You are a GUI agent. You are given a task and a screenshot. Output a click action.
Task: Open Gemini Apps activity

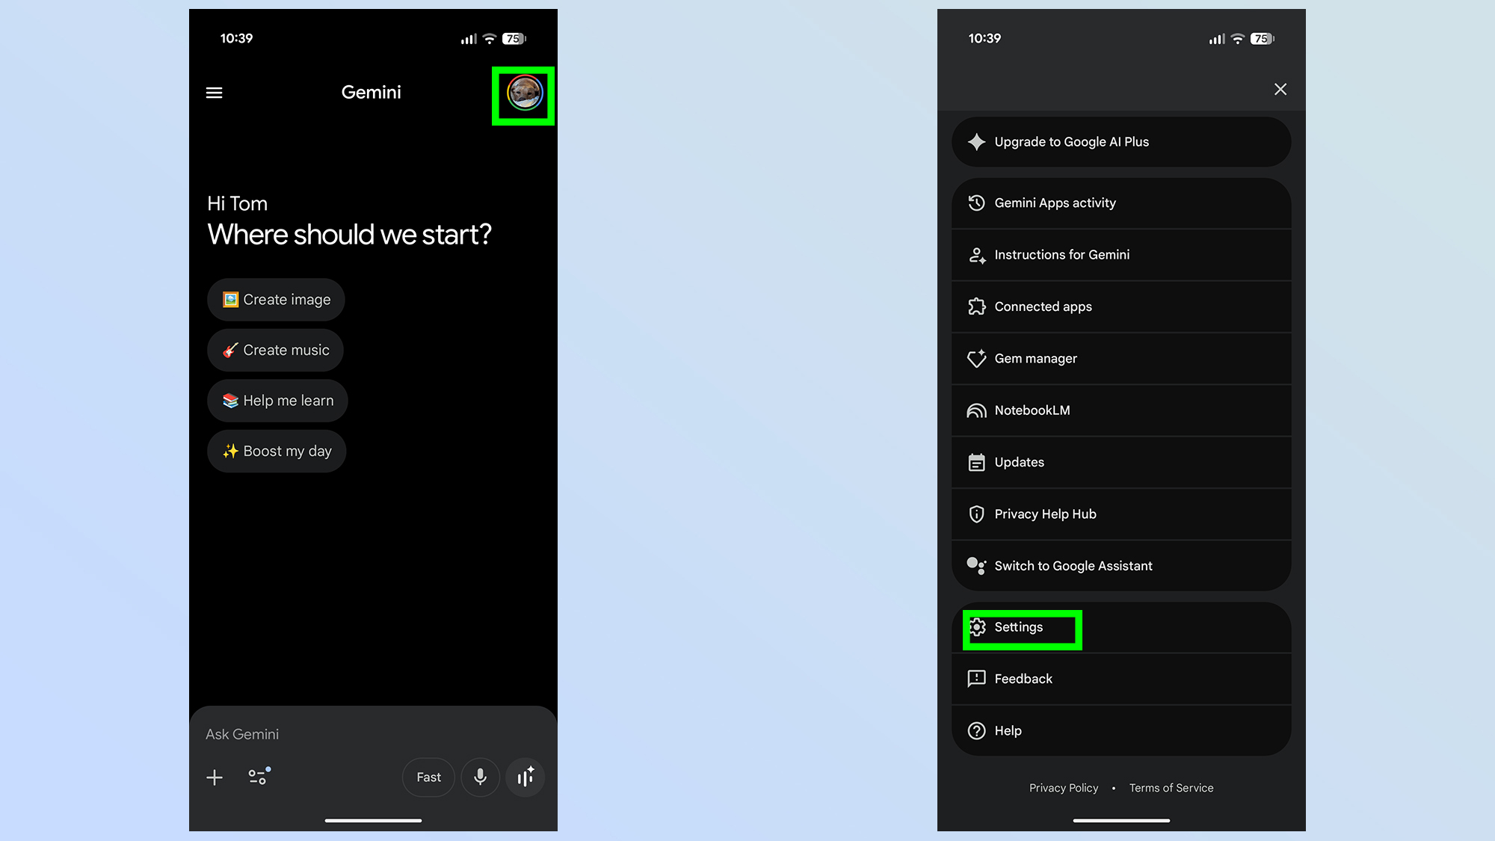(x=1121, y=203)
